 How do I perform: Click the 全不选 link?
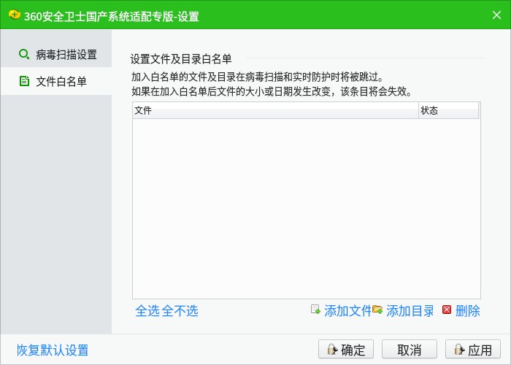[x=180, y=311]
